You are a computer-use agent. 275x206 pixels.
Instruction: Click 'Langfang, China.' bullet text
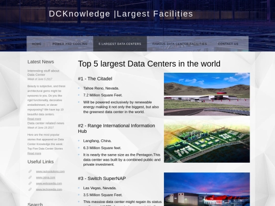click(97, 141)
